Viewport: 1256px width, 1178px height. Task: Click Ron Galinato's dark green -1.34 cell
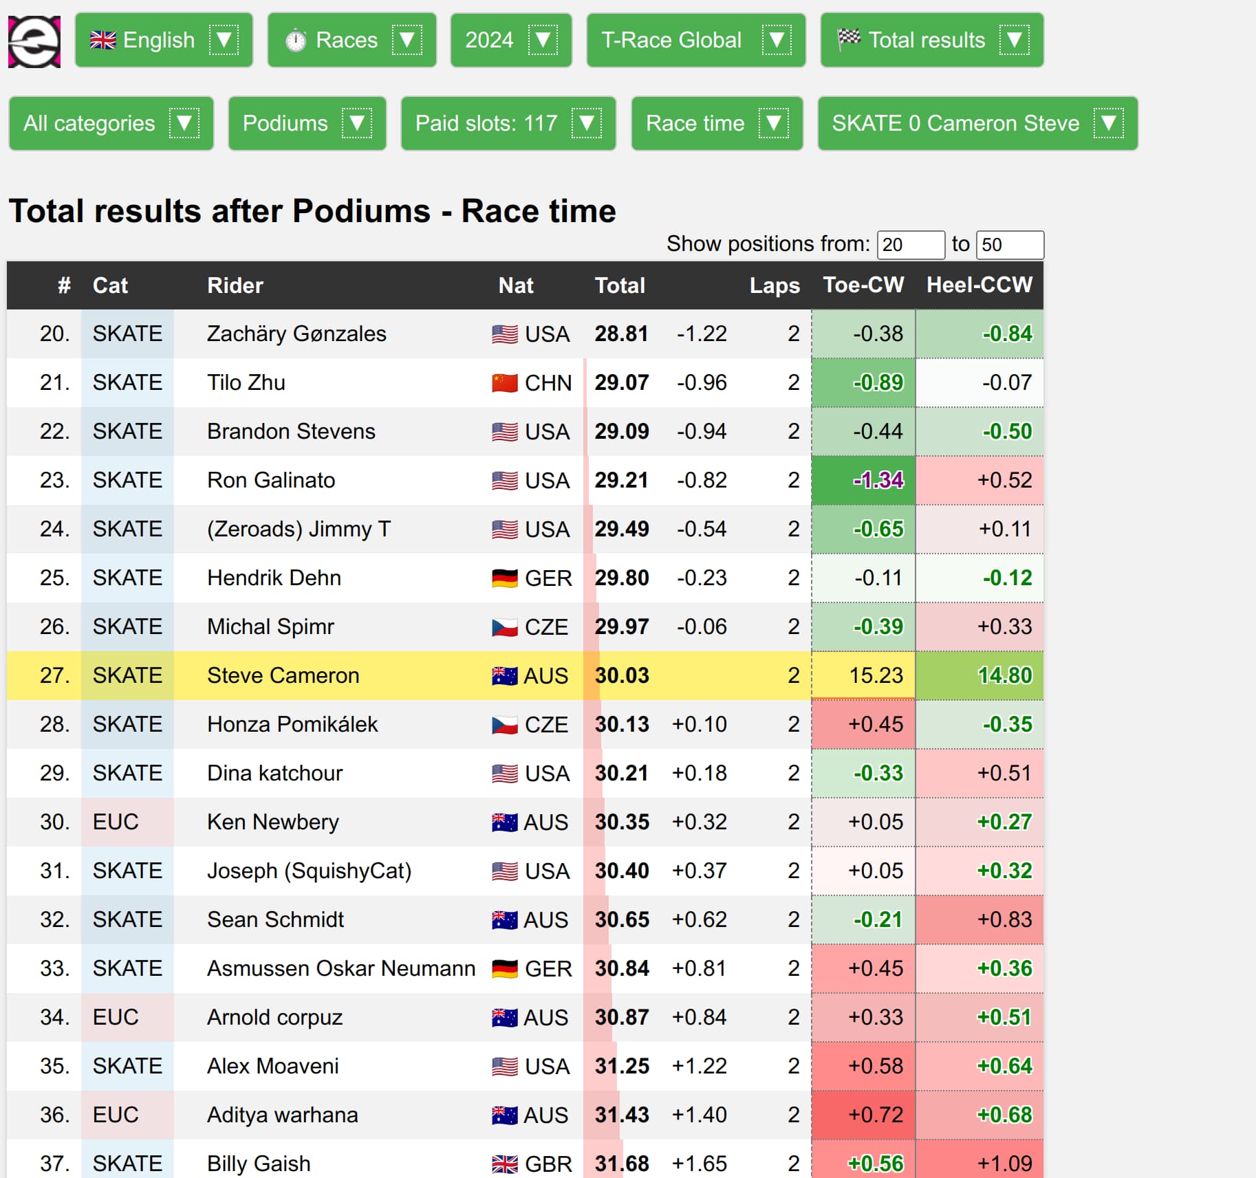pos(863,480)
